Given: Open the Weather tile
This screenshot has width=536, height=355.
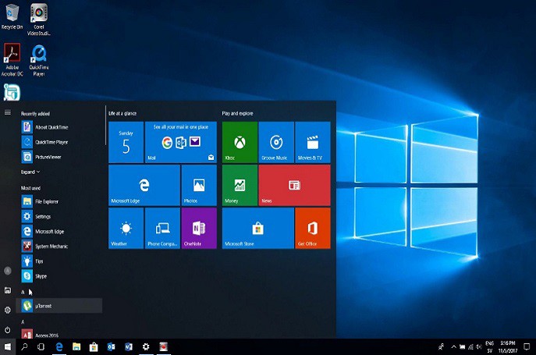Looking at the screenshot, I should pyautogui.click(x=126, y=228).
